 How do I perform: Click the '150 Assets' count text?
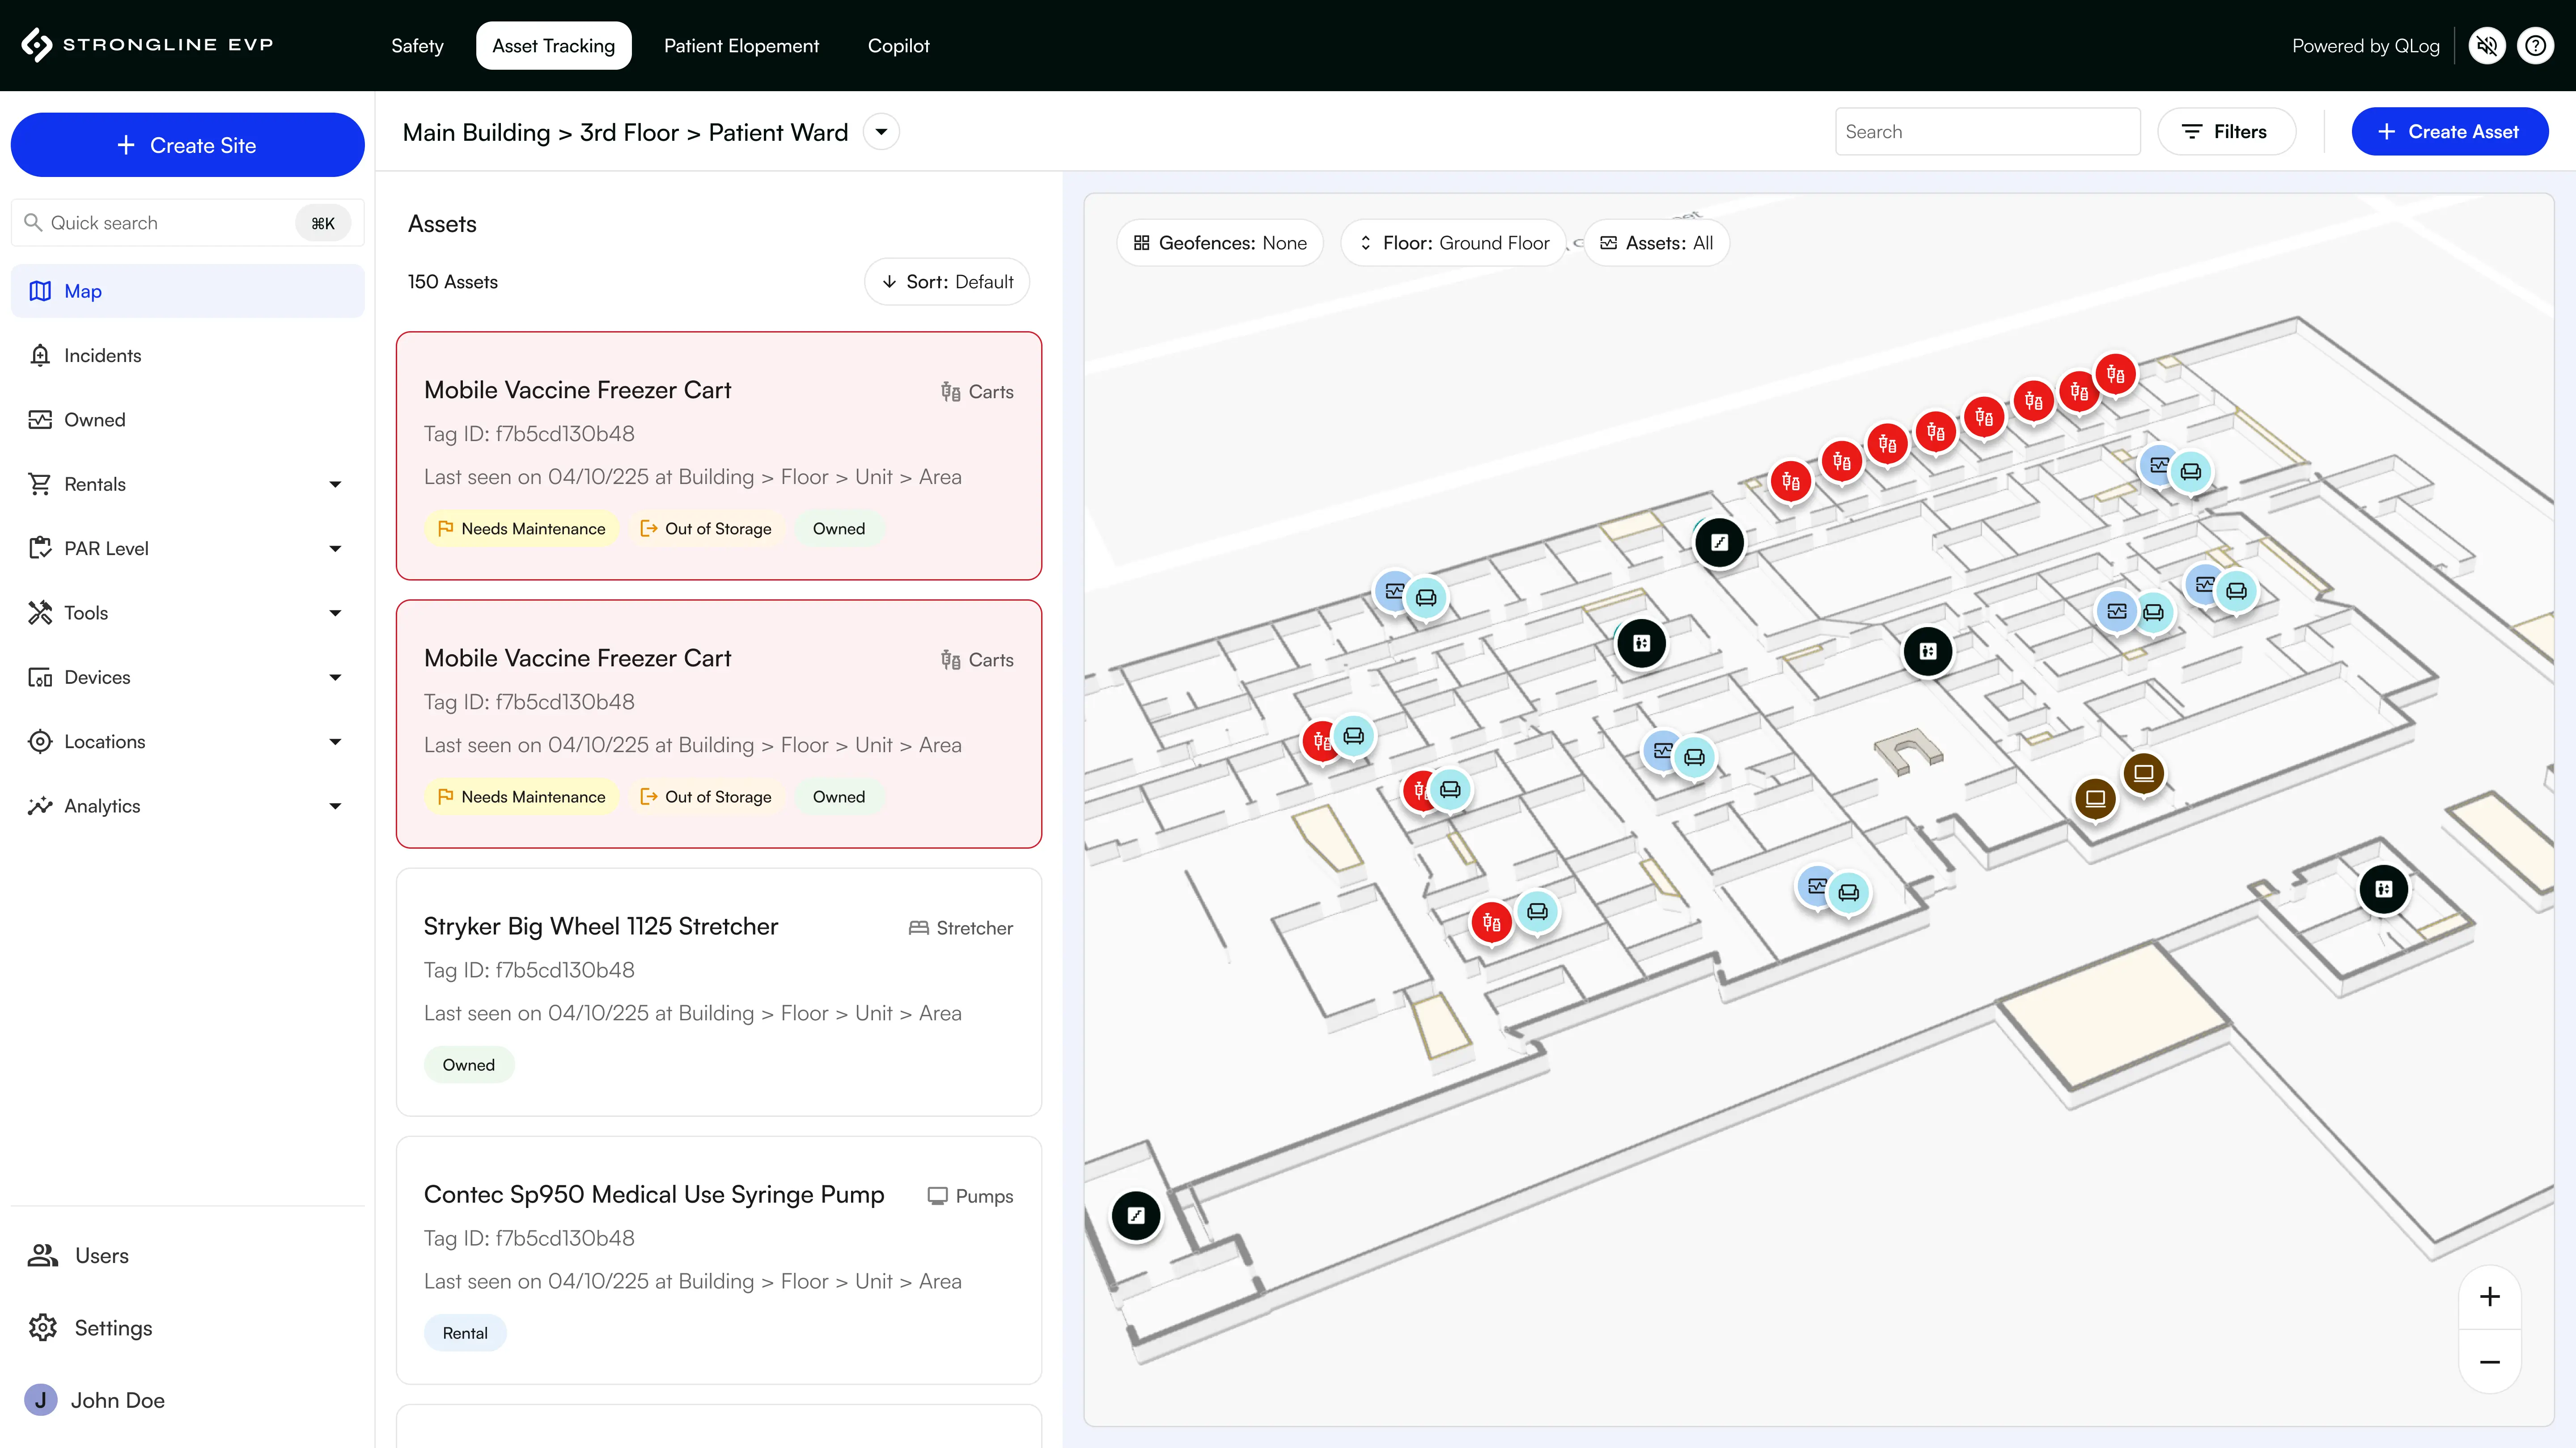[x=452, y=282]
